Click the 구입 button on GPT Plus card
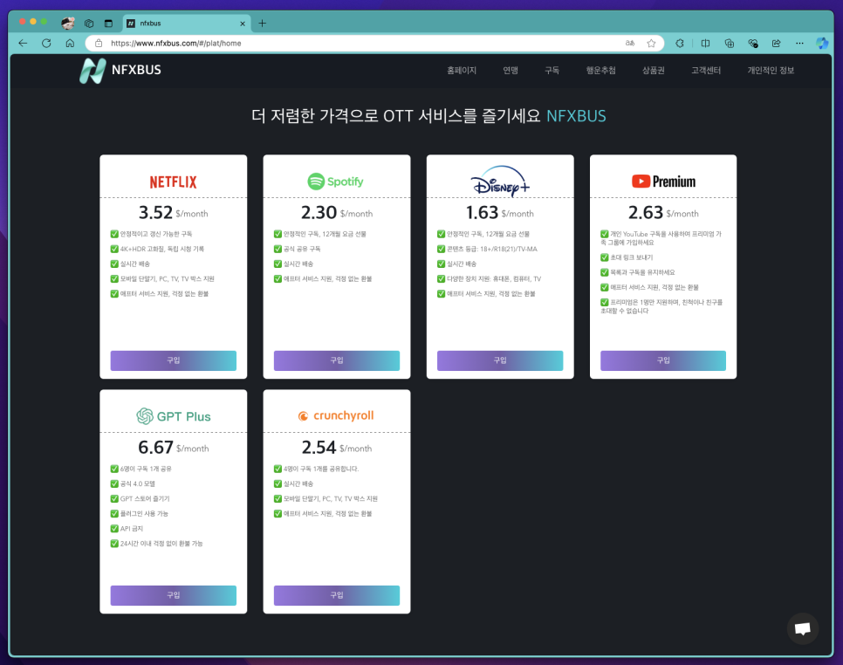The width and height of the screenshot is (843, 665). [x=173, y=595]
